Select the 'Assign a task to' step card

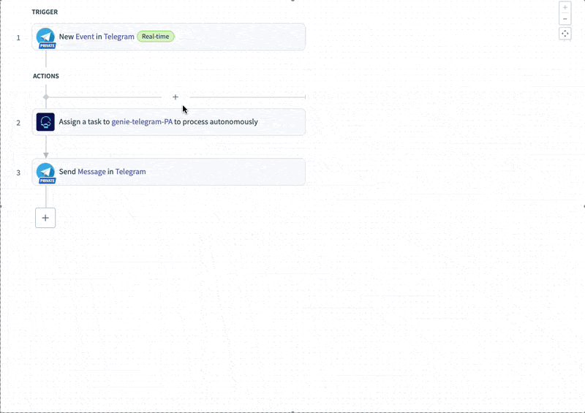coord(169,122)
